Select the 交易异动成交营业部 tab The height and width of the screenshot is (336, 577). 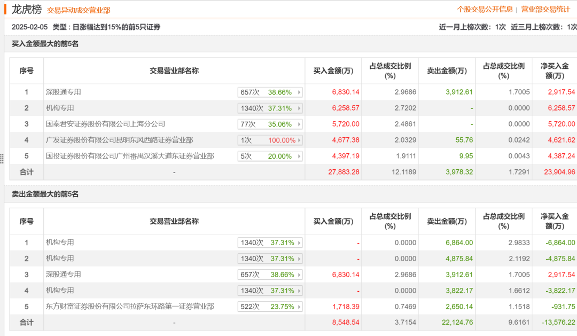click(x=79, y=10)
